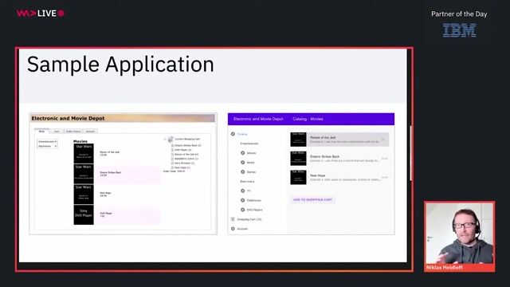Image resolution: width=510 pixels, height=287 pixels.
Task: Click the Shopping Cart icon in the sidebar
Action: (x=233, y=219)
